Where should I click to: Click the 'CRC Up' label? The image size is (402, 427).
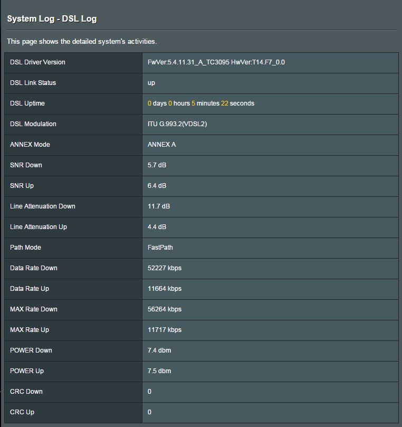[22, 412]
